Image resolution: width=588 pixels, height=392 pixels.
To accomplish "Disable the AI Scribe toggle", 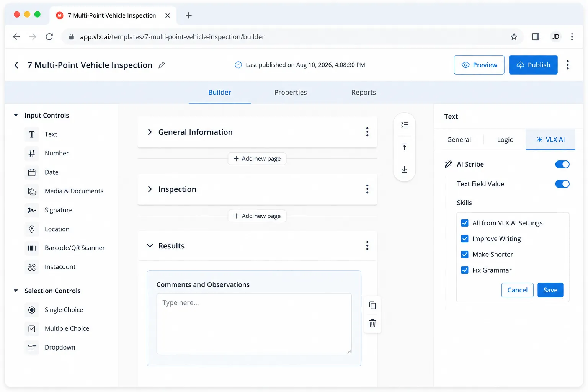I will click(x=562, y=164).
